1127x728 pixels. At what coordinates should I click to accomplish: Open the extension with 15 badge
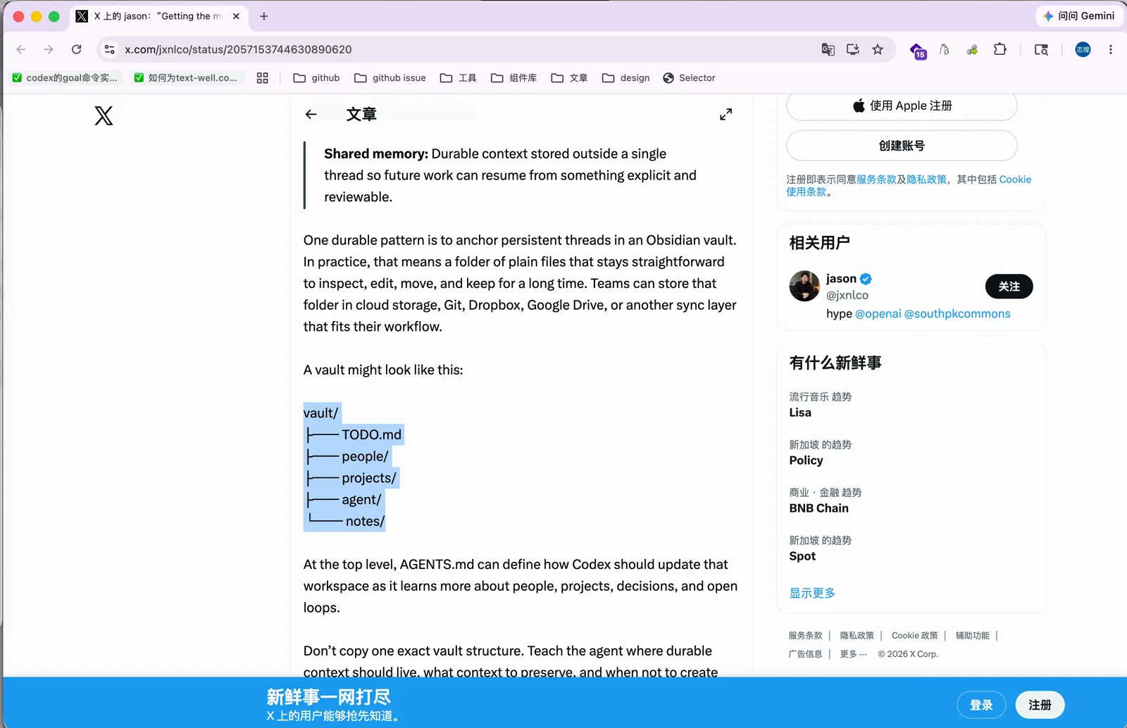pos(918,51)
